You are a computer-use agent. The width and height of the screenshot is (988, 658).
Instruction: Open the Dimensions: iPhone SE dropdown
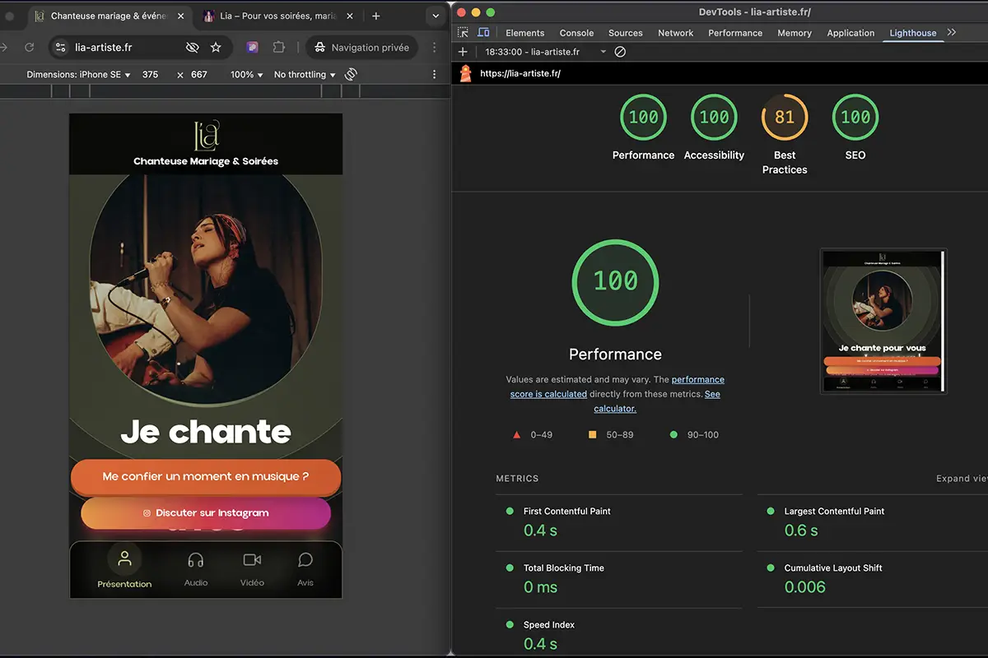79,74
